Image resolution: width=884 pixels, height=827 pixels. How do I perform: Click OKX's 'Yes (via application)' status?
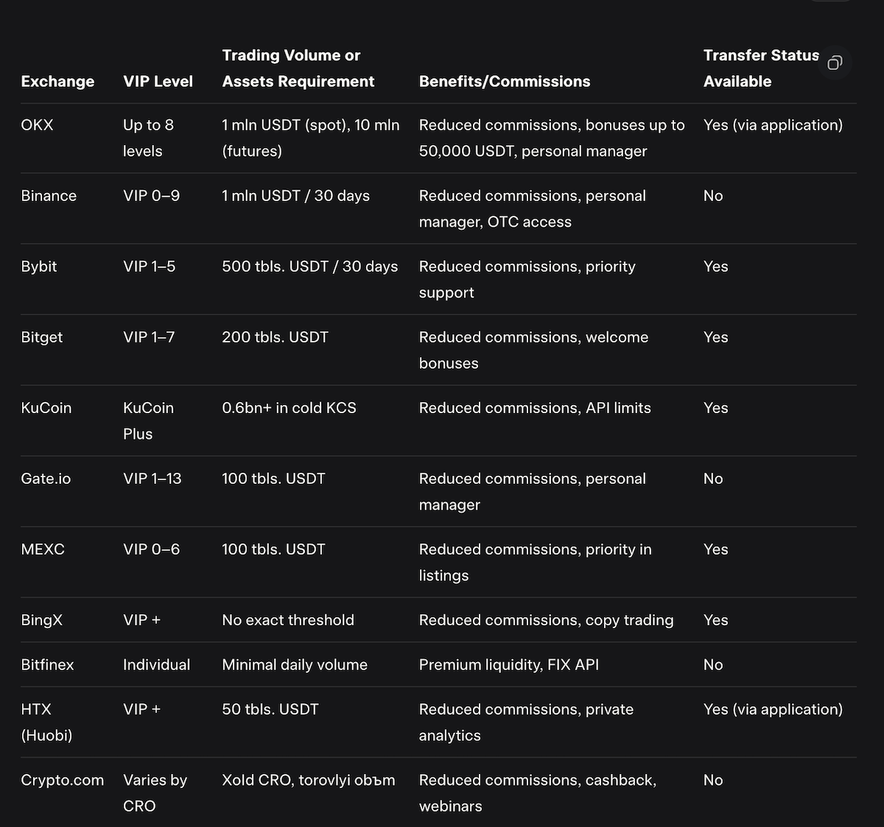pos(773,125)
